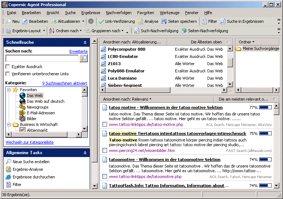The image size is (283, 199).
Task: Tick checkbox for piercing24.net result
Action: tap(104, 150)
